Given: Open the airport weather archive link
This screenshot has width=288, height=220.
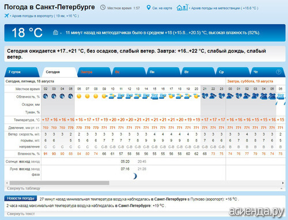Looking at the screenshot, I should pyautogui.click(x=46, y=16).
